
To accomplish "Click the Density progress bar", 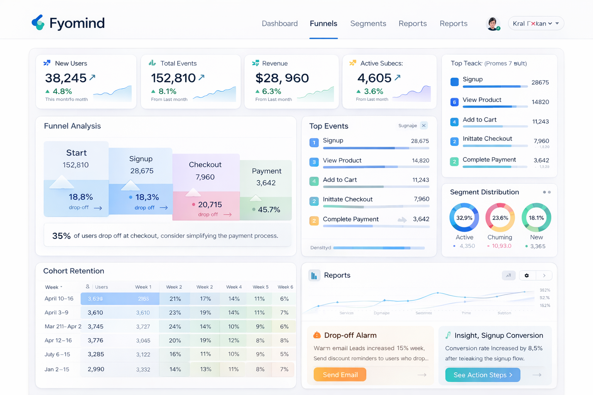I will tap(378, 248).
